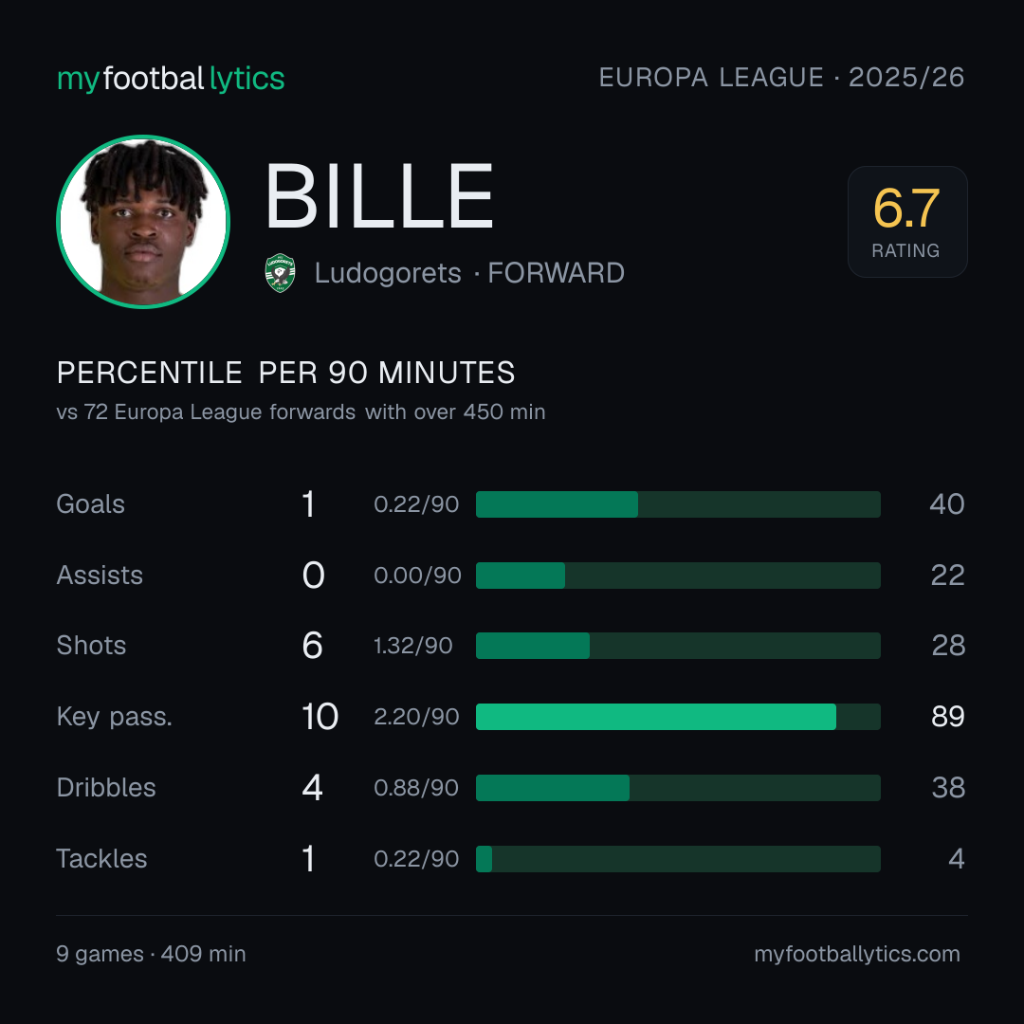Click the 6.7 rating badge
The width and height of the screenshot is (1024, 1024).
[x=907, y=221]
